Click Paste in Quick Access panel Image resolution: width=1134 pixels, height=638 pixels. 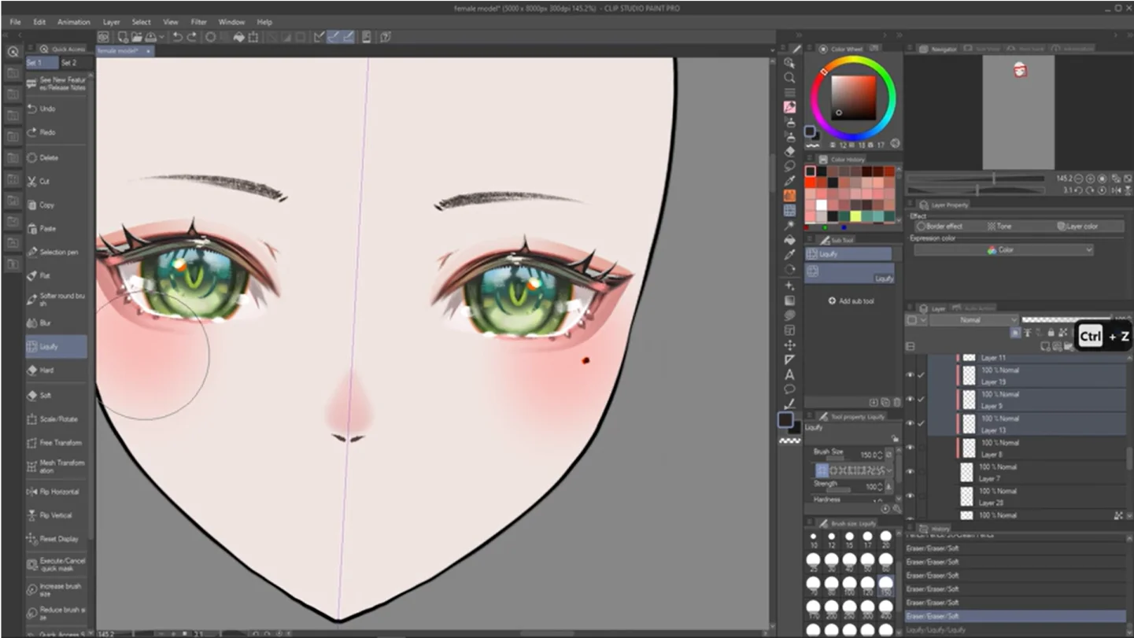tap(57, 228)
